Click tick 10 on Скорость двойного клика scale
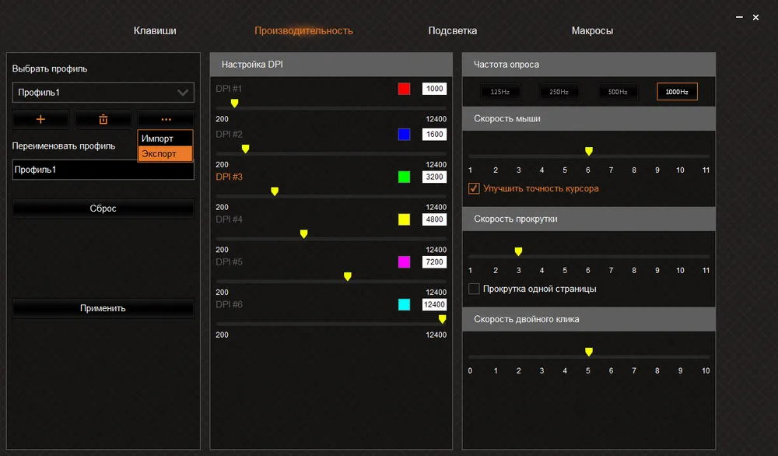The image size is (778, 456). click(x=706, y=370)
